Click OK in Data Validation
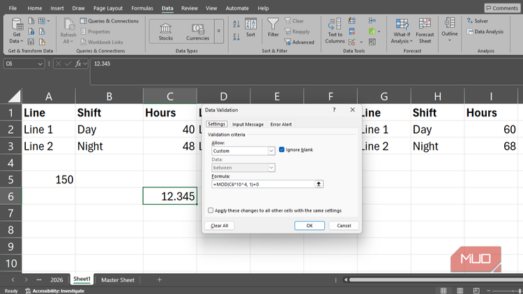Screen dimensions: 523x294 (310, 226)
